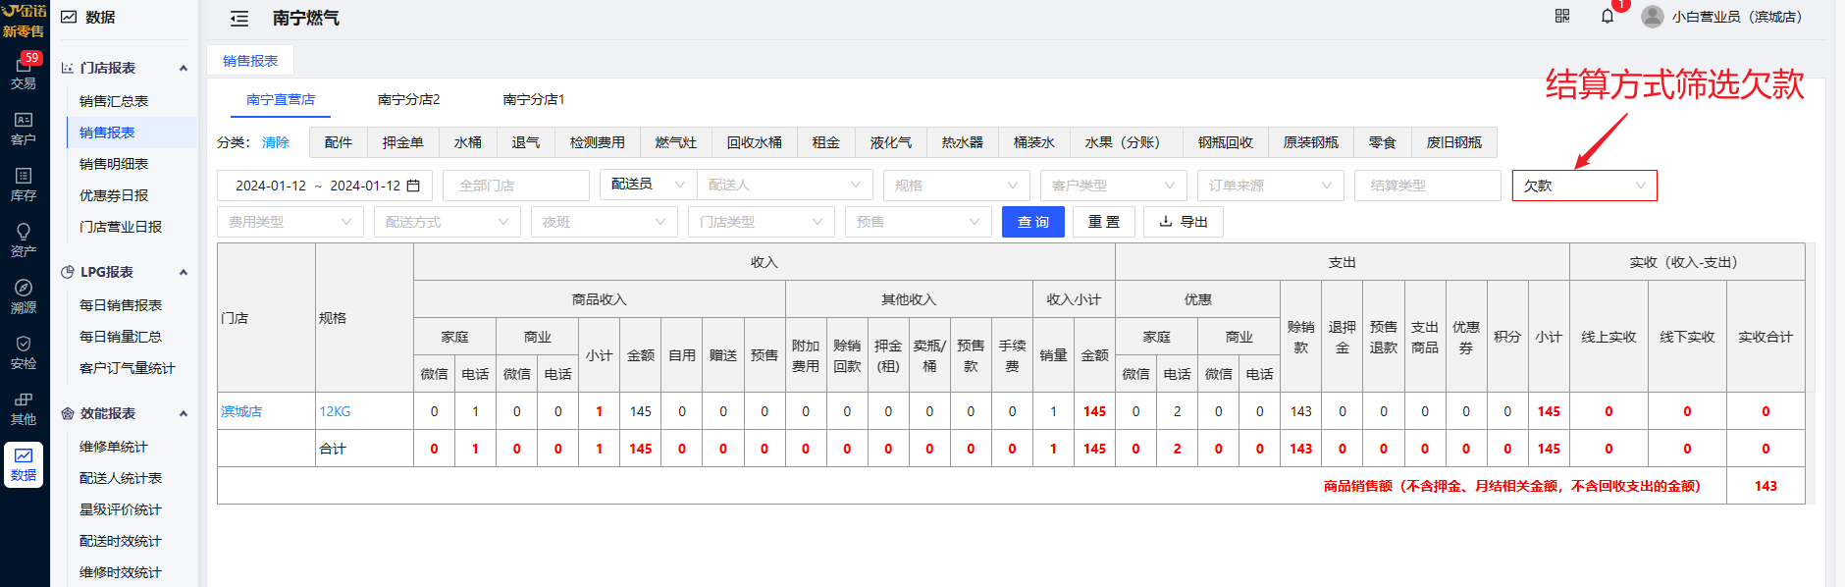Screen dimensions: 1845x587
Task: Open the 资产 sidebar icon
Action: pos(24,240)
